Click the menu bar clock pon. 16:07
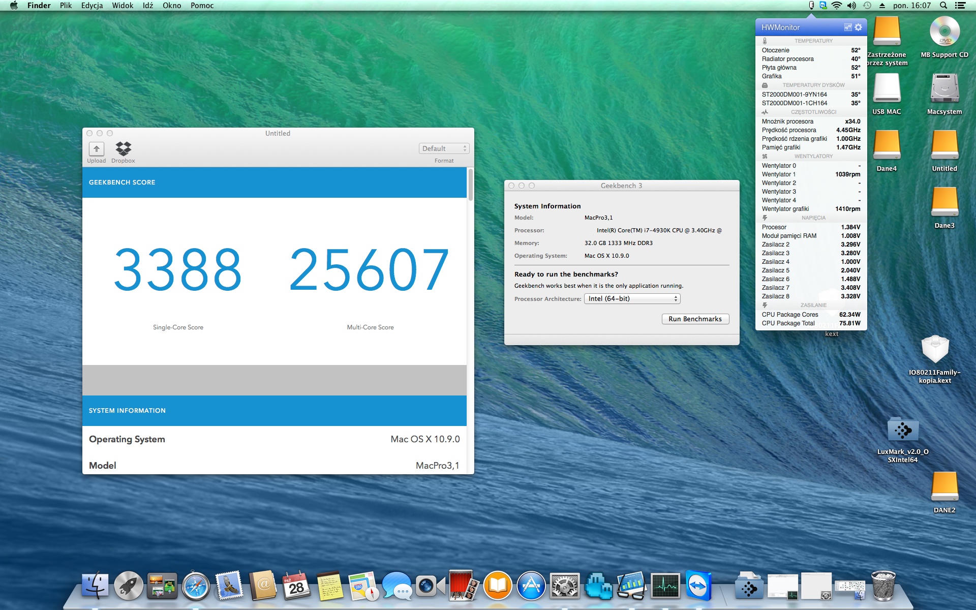 coord(912,6)
